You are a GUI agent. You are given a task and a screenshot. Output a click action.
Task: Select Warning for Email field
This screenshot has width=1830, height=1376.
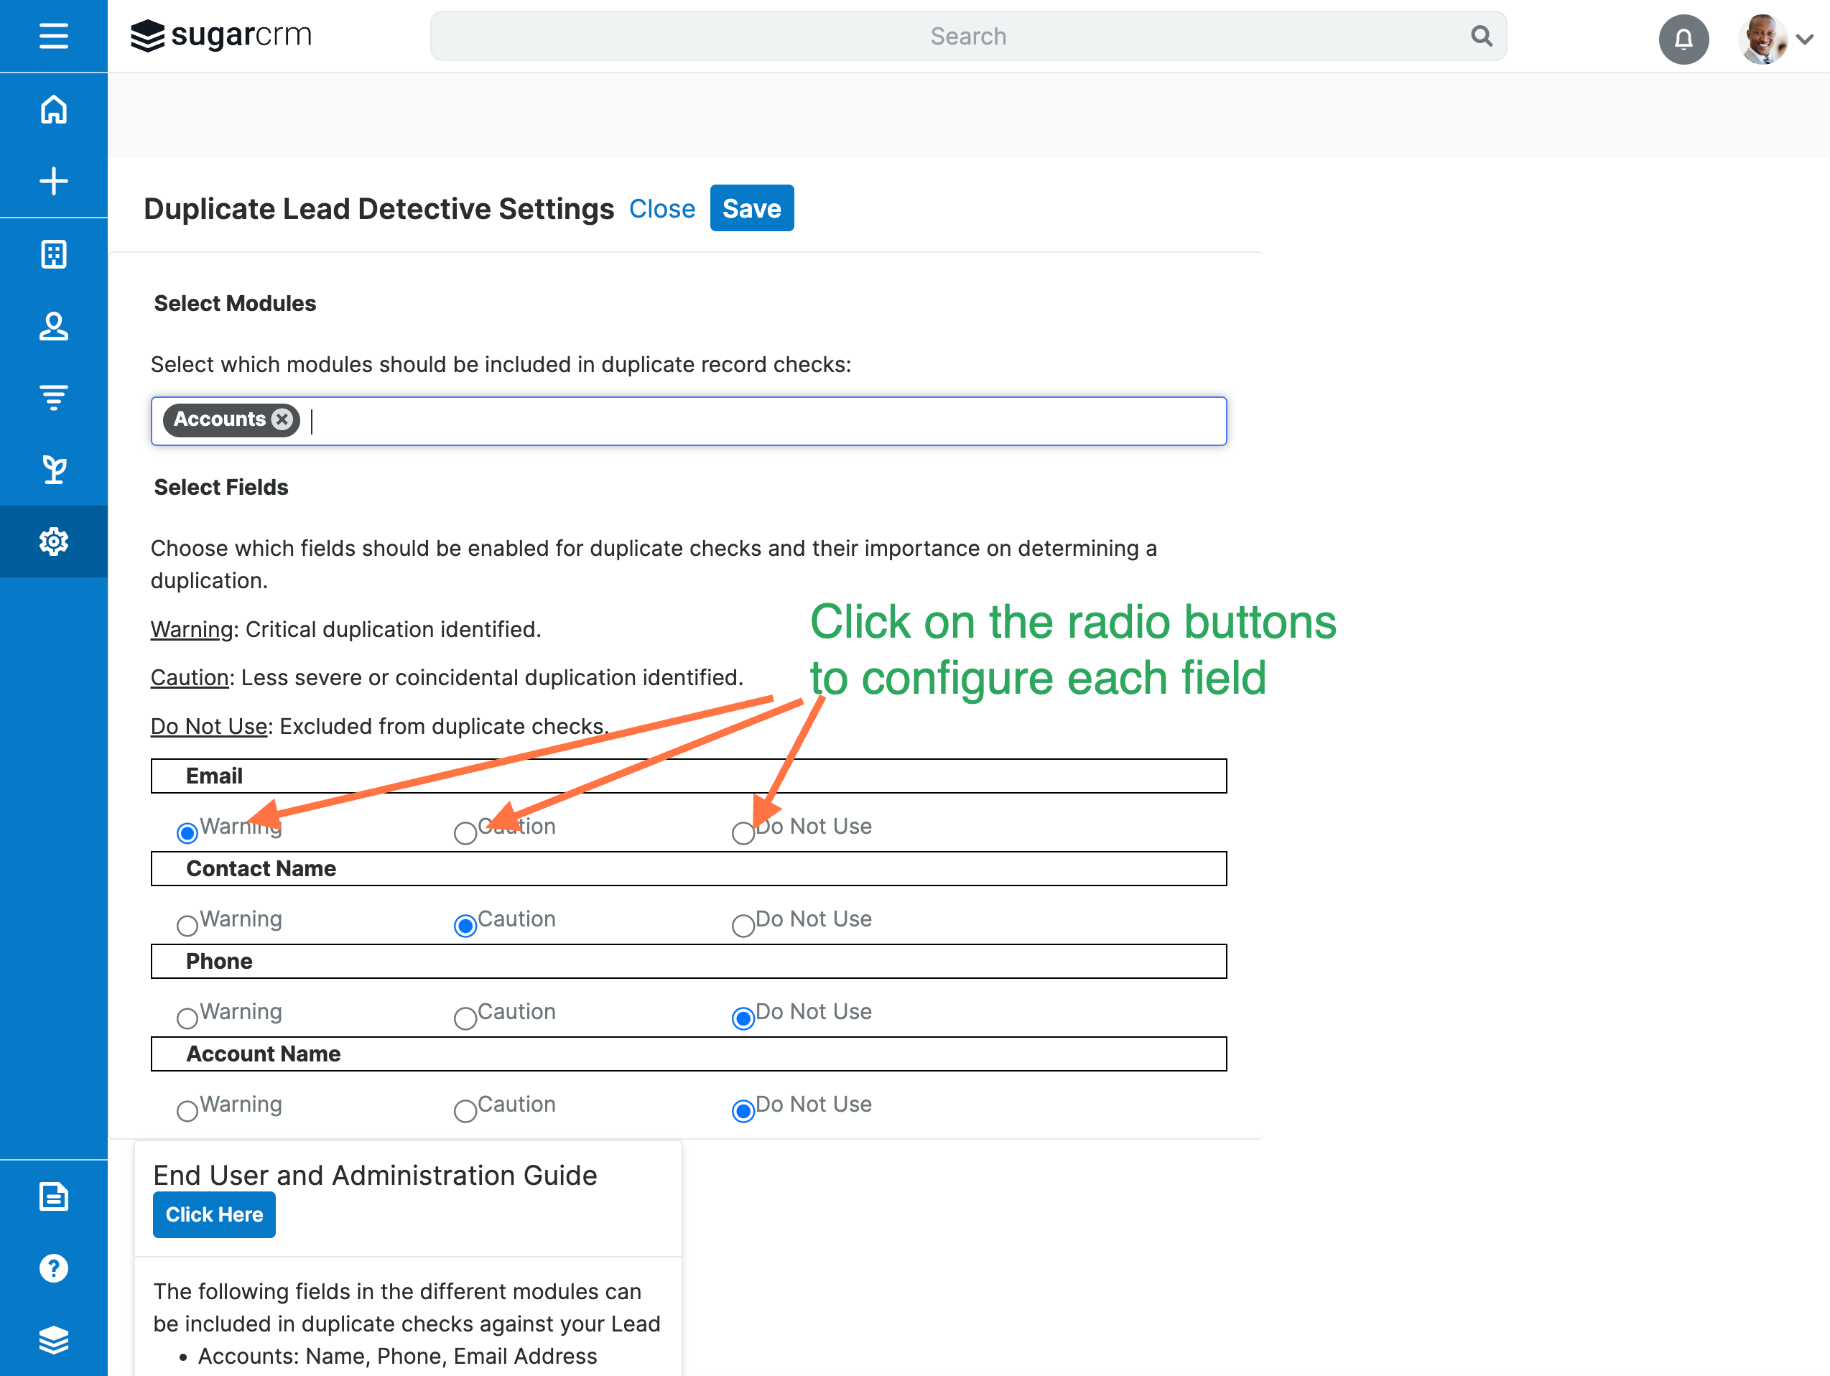click(x=187, y=832)
